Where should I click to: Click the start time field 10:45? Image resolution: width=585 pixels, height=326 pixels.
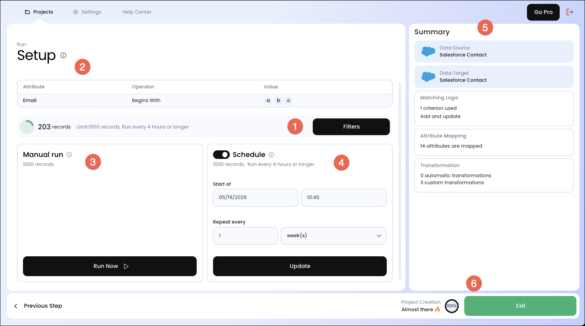point(344,197)
